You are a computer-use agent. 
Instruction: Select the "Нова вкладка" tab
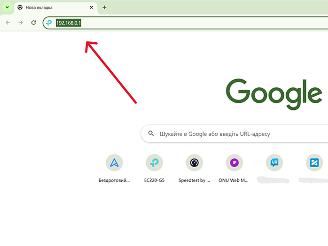click(56, 8)
